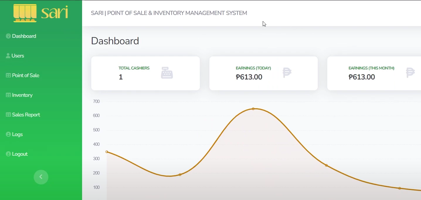Select the Users icon in the sidebar
This screenshot has height=200, width=421.
pyautogui.click(x=8, y=55)
